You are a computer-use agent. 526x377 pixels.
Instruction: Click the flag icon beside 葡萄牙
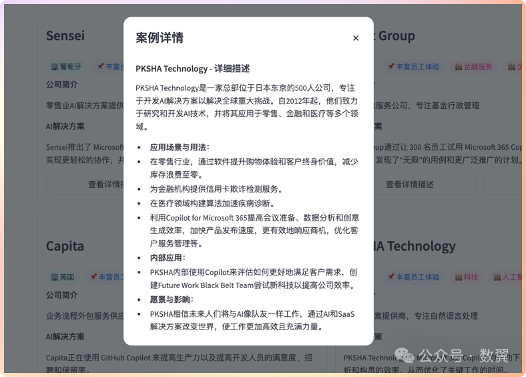coord(55,67)
